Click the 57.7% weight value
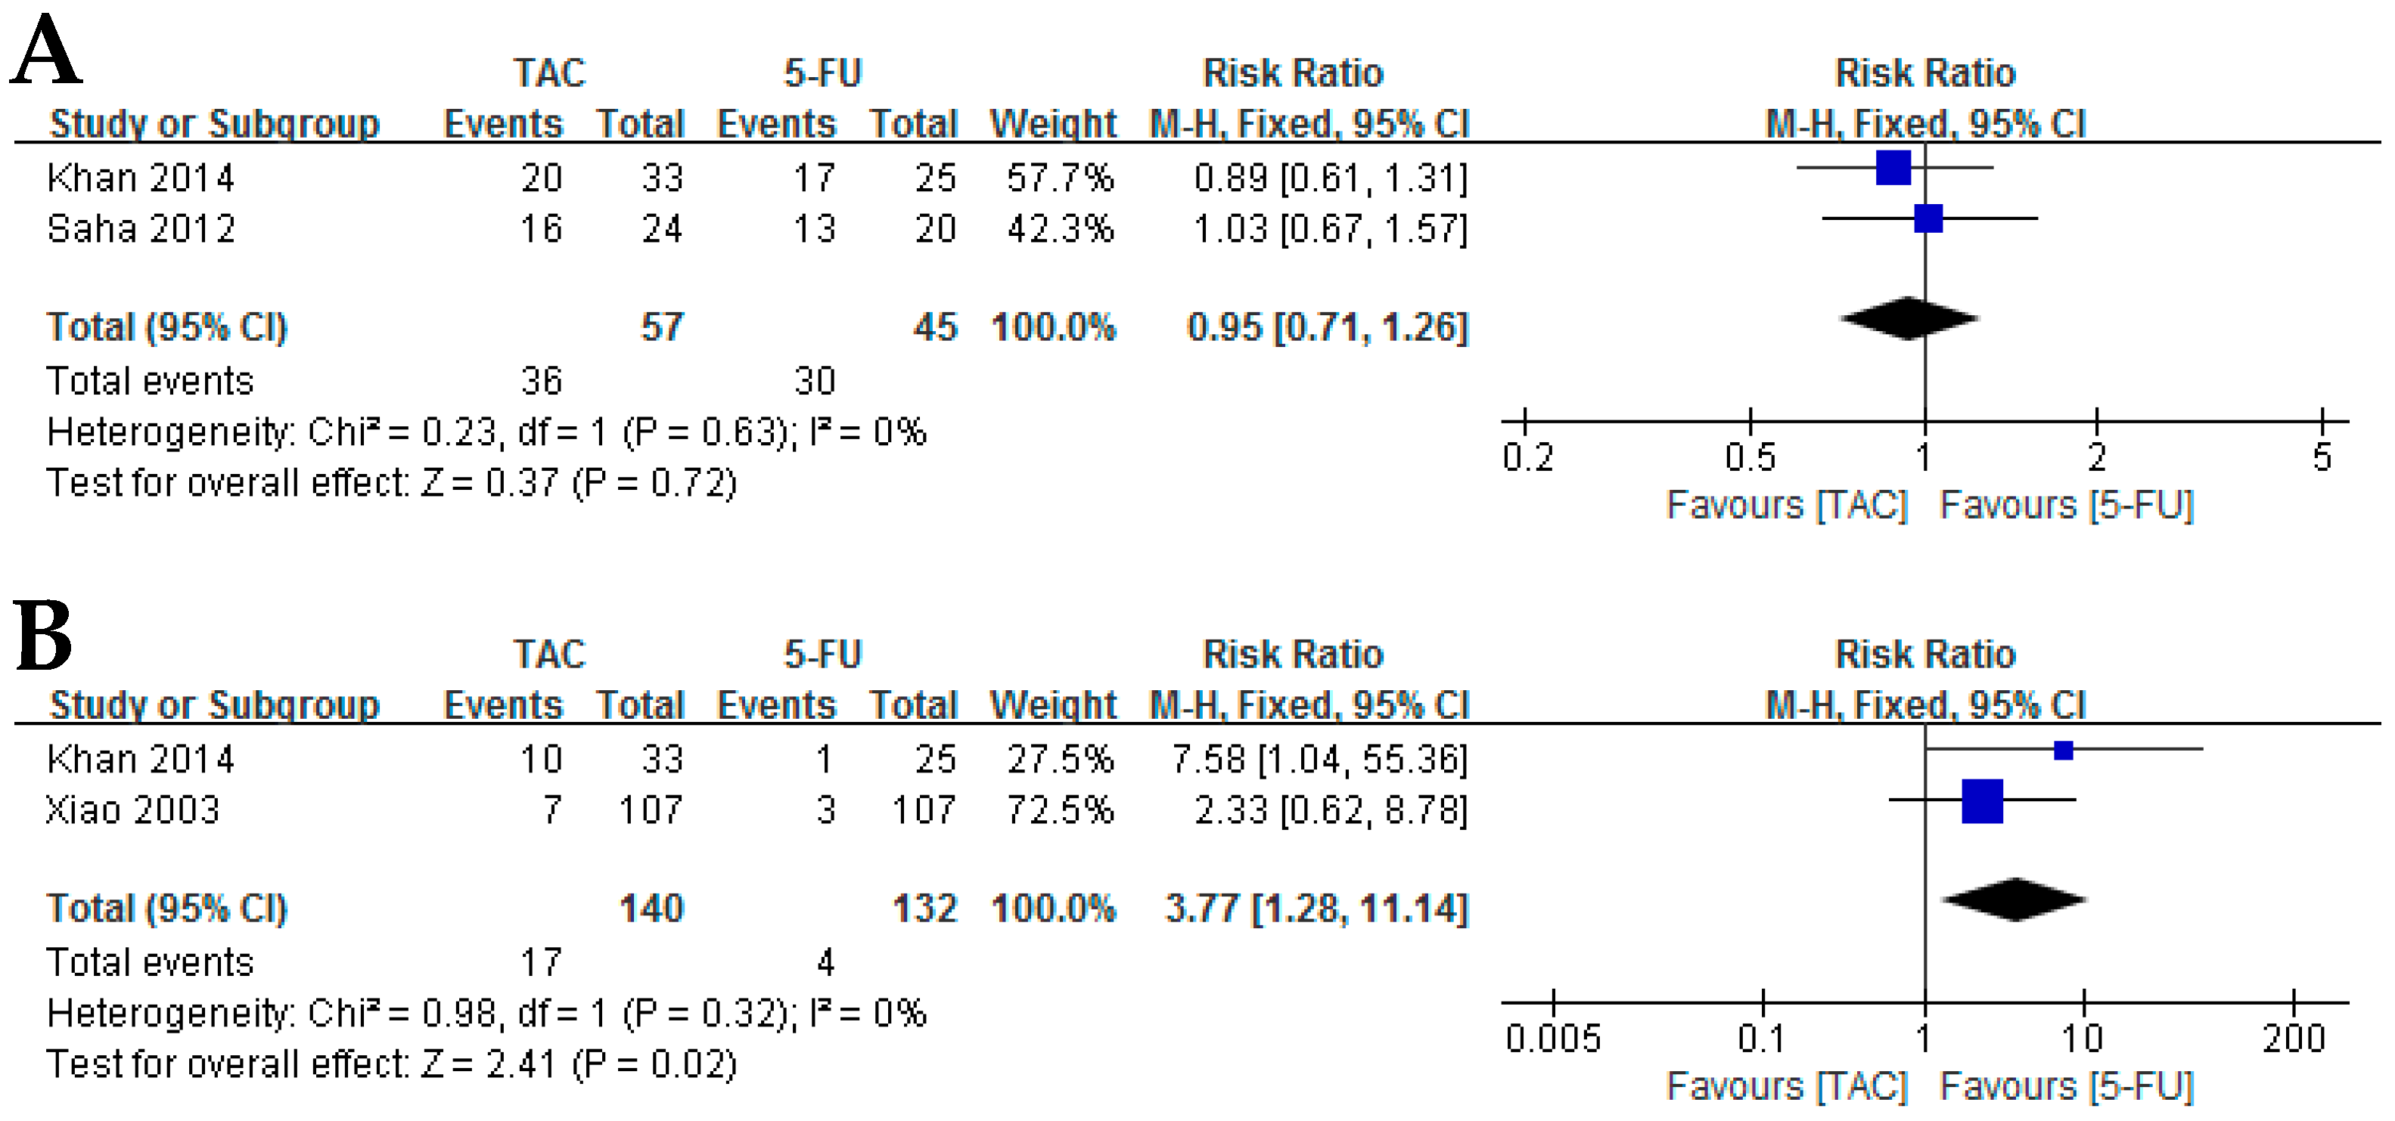This screenshot has width=2395, height=1121. 1059,178
